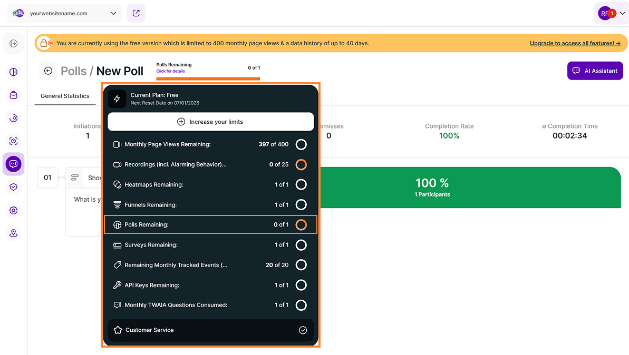Open the recordings target icon in the sidebar

tap(13, 141)
